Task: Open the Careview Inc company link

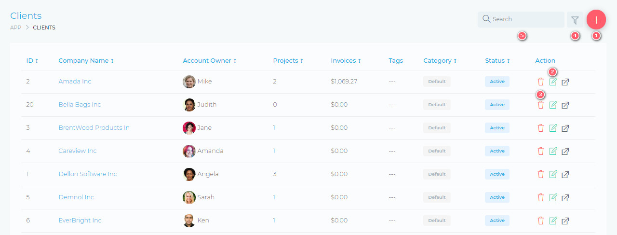Action: pyautogui.click(x=78, y=151)
